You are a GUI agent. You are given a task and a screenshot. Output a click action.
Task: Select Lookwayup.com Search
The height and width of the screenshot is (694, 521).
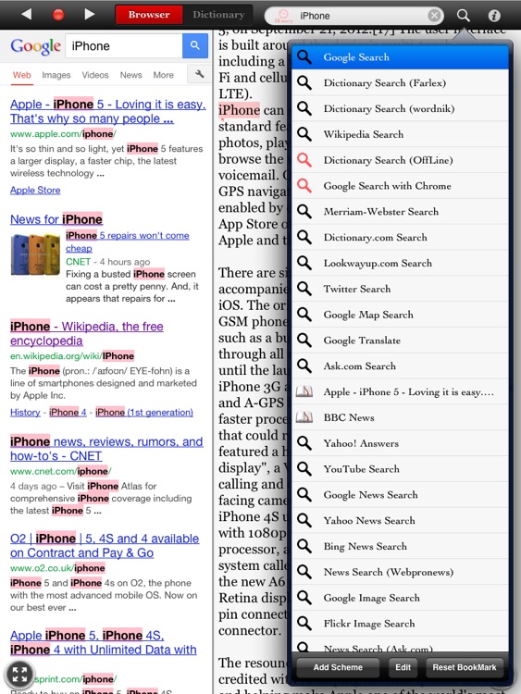(400, 263)
